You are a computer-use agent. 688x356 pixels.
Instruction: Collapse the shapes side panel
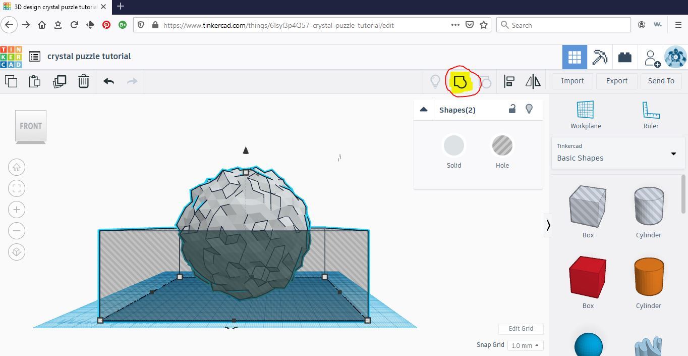[548, 225]
